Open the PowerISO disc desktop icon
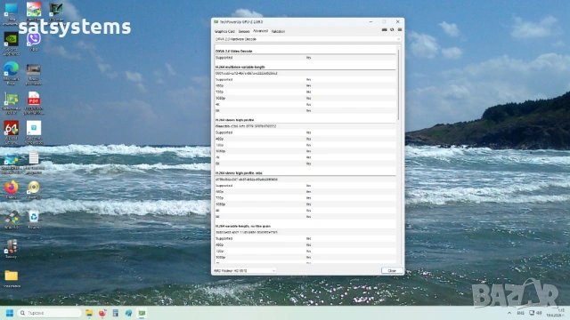 [x=34, y=189]
